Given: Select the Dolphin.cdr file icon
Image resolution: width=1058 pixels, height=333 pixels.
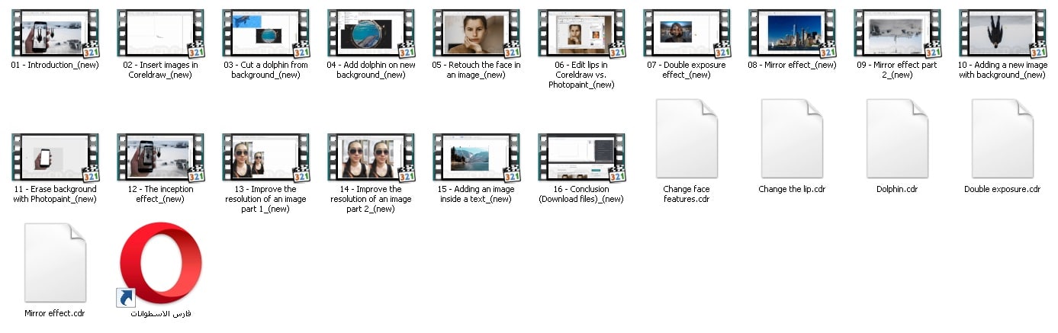Looking at the screenshot, I should point(897,139).
